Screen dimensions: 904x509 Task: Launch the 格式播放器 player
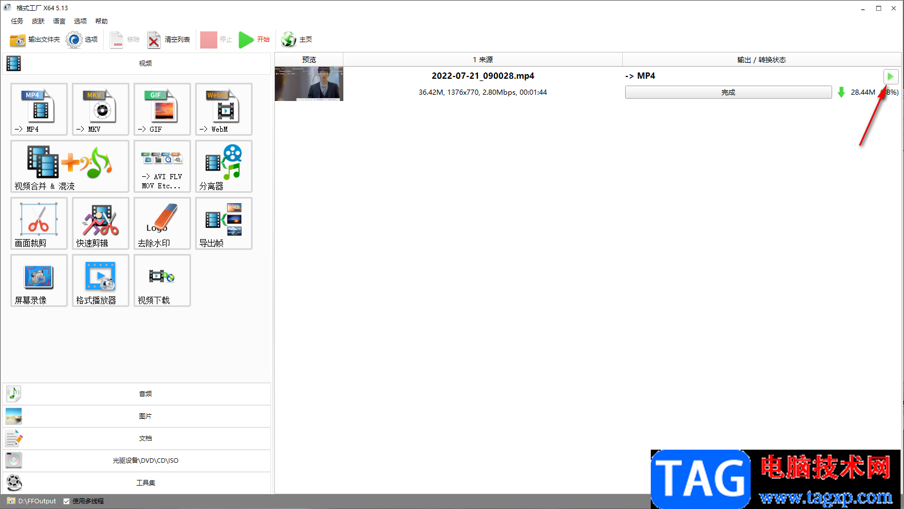(x=100, y=280)
